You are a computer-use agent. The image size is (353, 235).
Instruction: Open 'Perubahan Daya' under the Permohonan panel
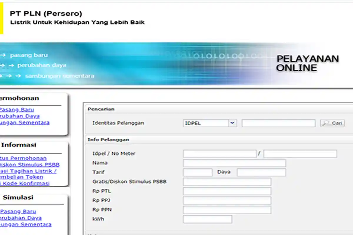click(20, 116)
